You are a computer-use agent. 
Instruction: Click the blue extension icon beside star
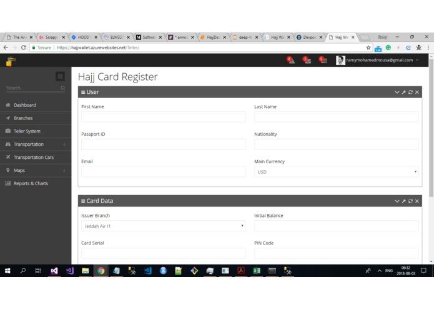click(x=378, y=49)
